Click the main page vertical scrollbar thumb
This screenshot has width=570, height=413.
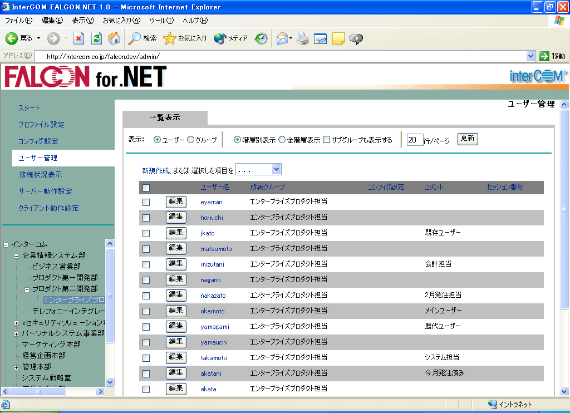tap(564, 209)
